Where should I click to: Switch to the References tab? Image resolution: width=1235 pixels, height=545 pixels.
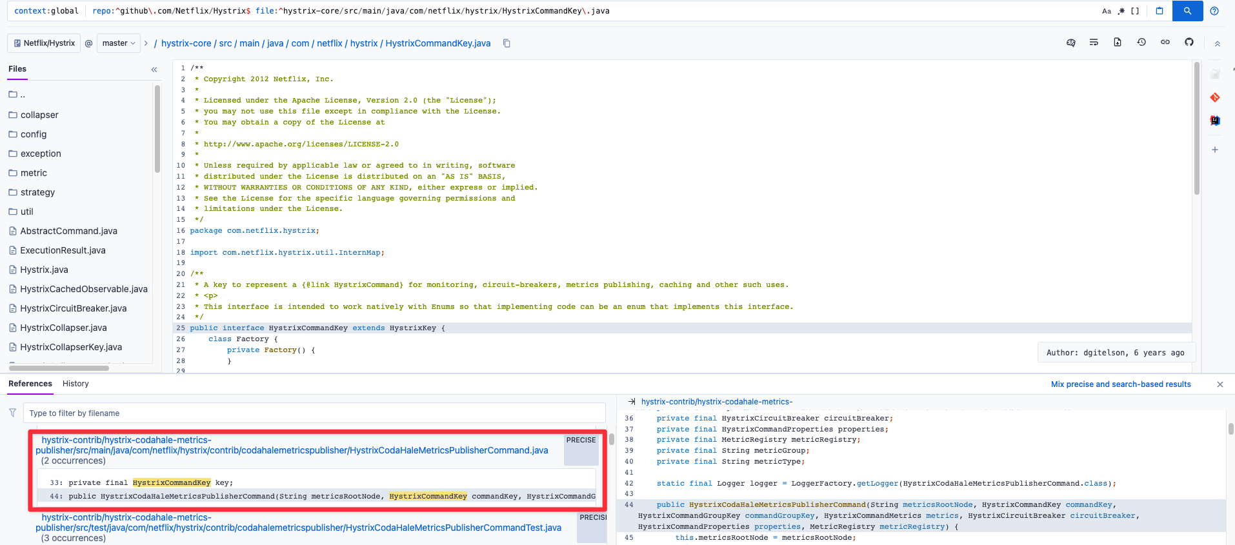pos(30,384)
